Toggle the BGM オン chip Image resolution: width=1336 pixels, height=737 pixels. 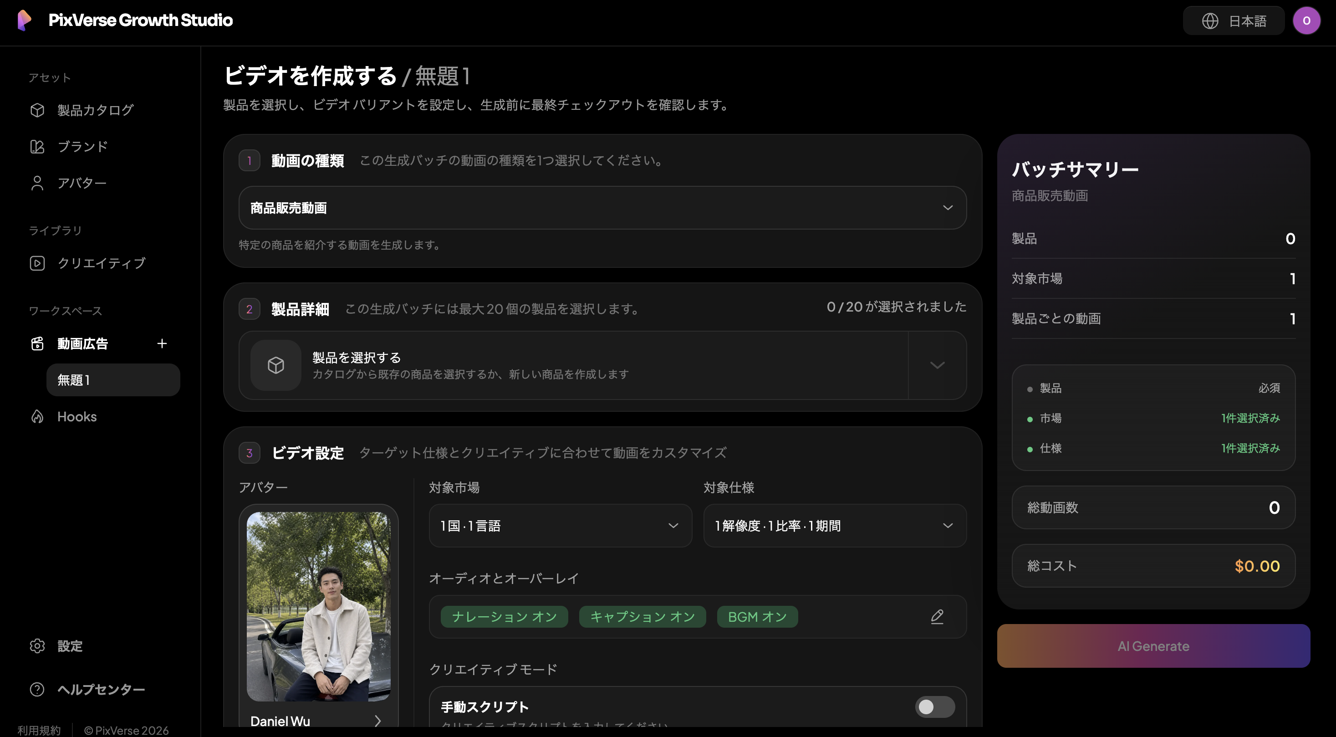[757, 617]
